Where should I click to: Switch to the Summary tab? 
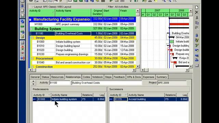pyautogui.click(x=162, y=77)
